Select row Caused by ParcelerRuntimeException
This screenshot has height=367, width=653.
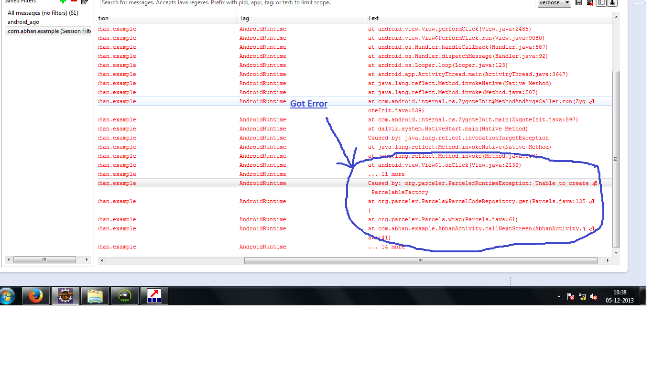tap(355, 188)
